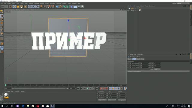Open the green NURBS generators icon
Image resolution: width=192 pixels, height=108 pixels.
point(64,7)
